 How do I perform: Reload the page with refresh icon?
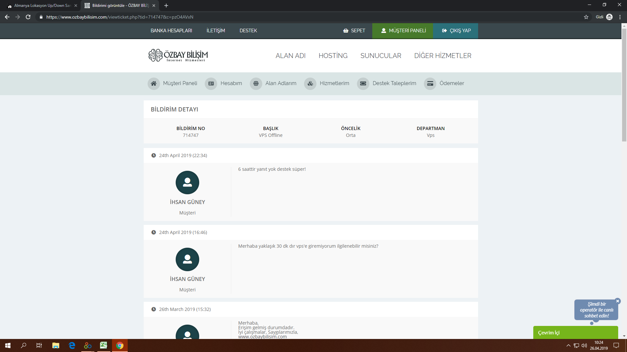(28, 17)
